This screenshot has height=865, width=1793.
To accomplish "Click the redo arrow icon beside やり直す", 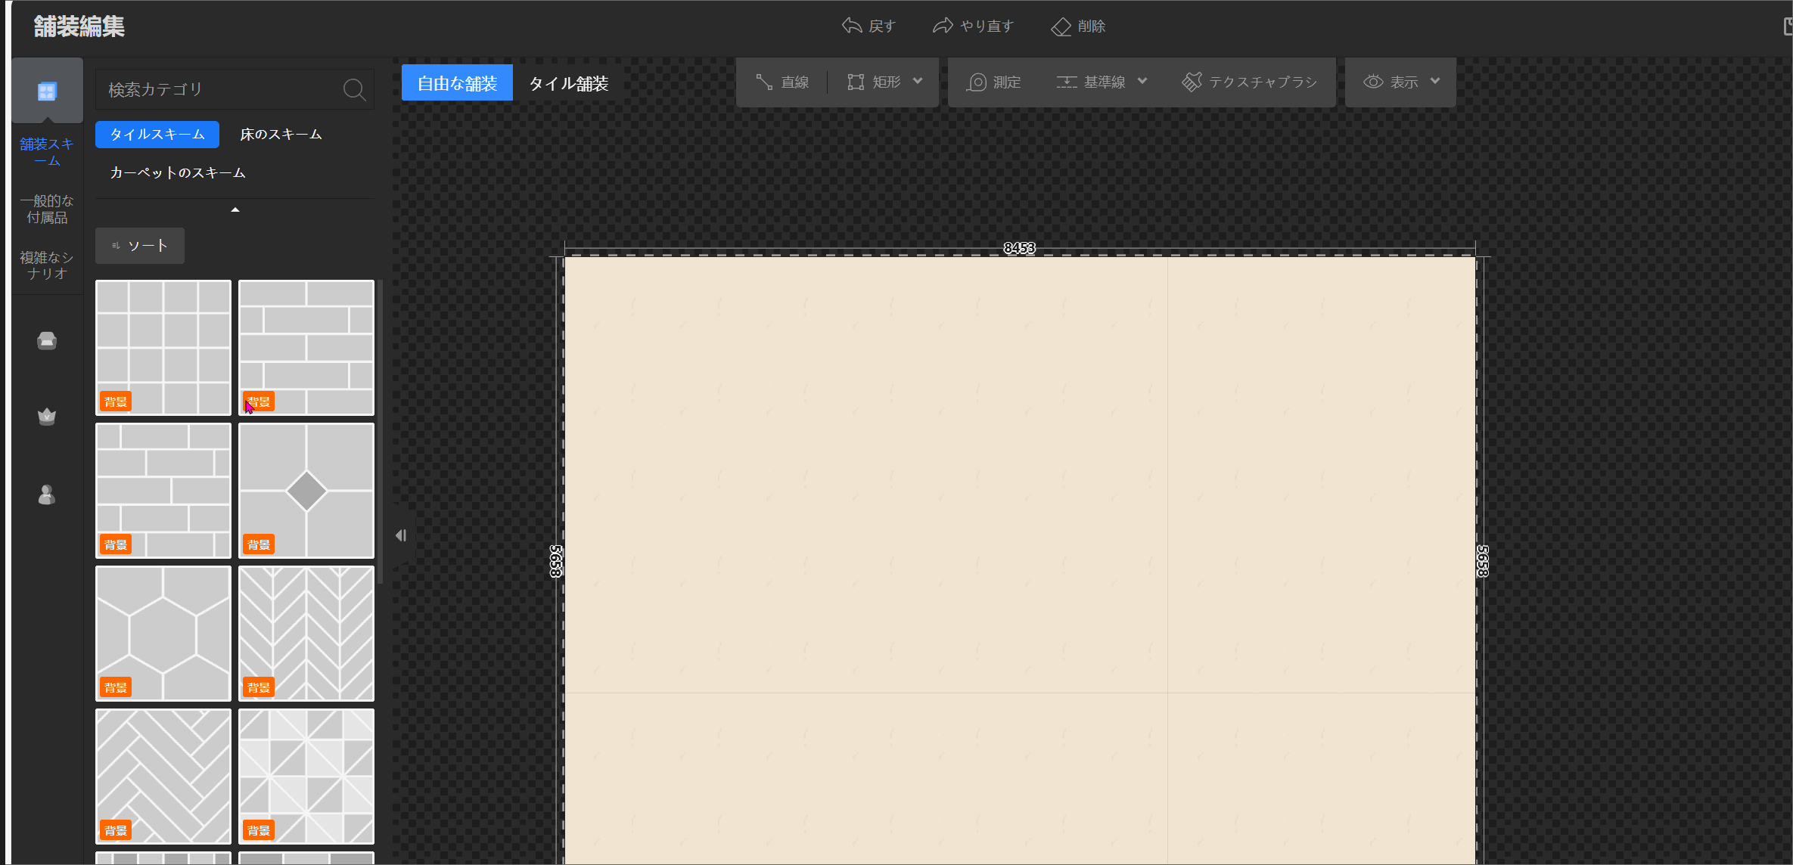I will coord(943,26).
